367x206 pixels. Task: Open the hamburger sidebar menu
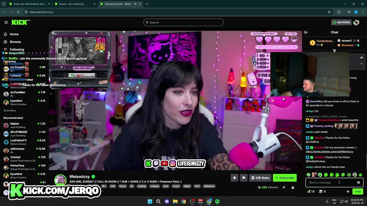point(6,22)
